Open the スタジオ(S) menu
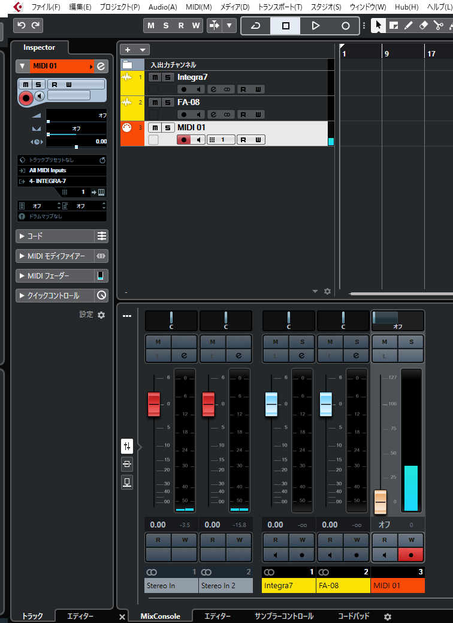 325,7
